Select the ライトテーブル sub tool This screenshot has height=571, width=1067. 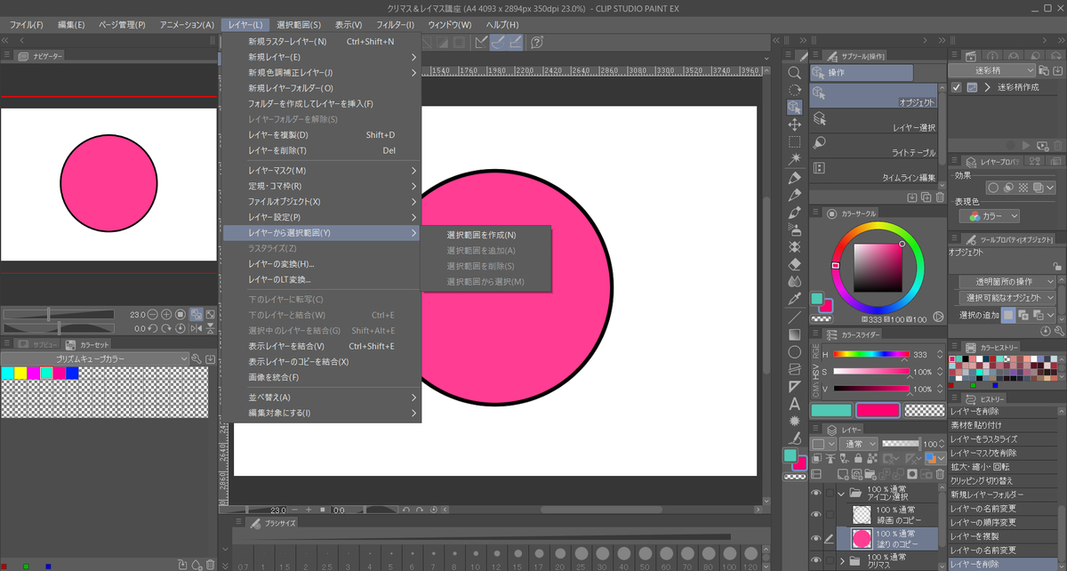[873, 146]
